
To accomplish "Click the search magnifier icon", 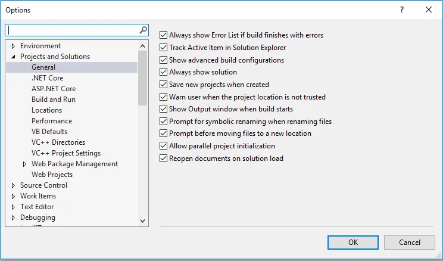I will click(x=143, y=30).
